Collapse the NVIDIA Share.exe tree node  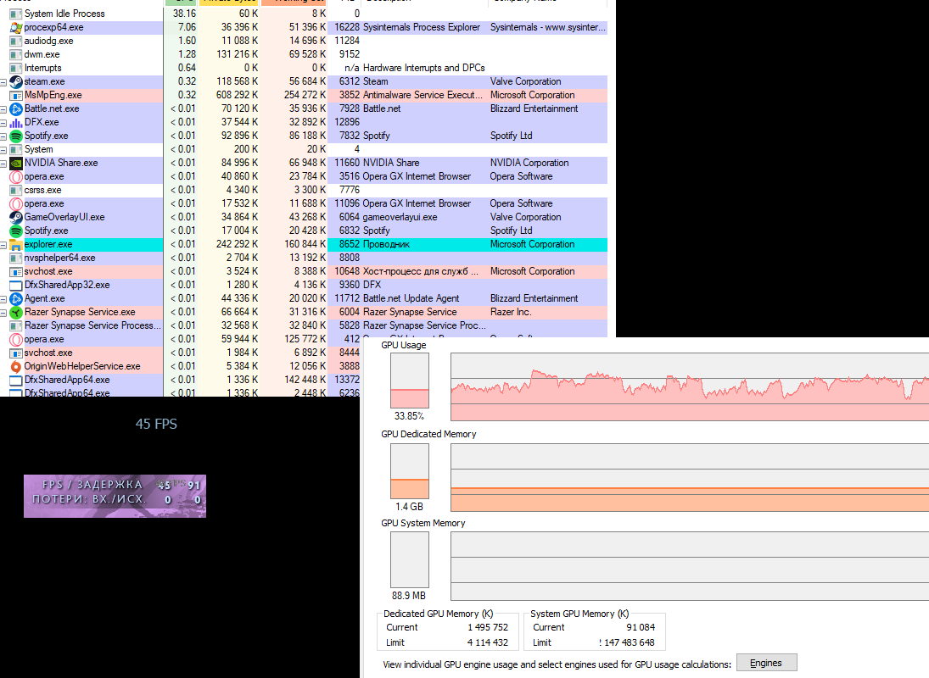click(x=3, y=164)
